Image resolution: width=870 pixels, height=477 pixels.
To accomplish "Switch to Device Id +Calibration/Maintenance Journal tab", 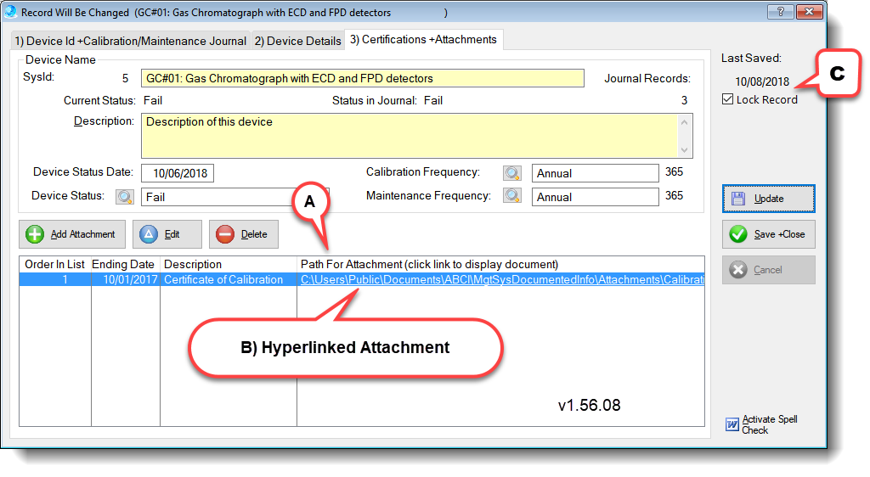I will pyautogui.click(x=130, y=41).
